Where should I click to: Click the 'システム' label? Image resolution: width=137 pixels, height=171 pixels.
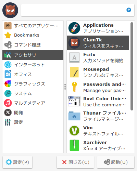(x=23, y=93)
